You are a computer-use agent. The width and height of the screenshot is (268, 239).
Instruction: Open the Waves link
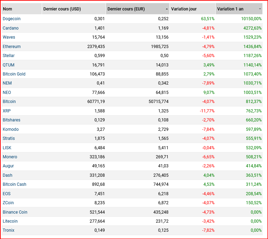[9, 37]
